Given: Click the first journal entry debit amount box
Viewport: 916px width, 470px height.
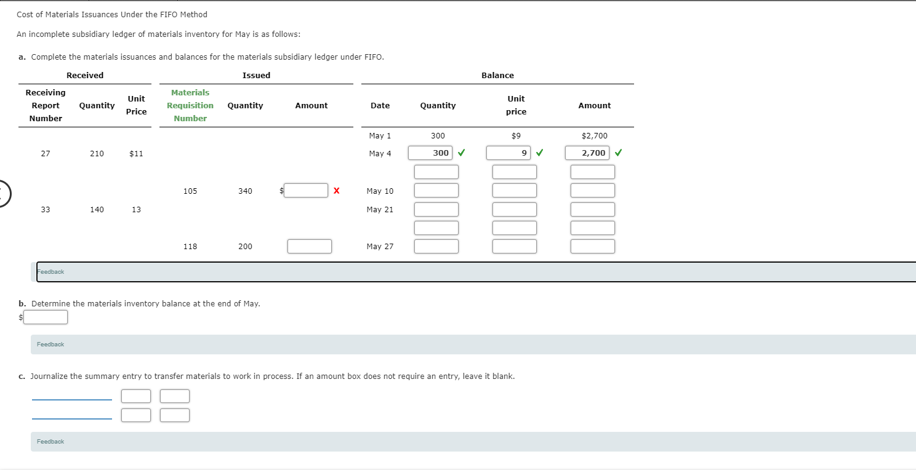Looking at the screenshot, I should pyautogui.click(x=136, y=396).
